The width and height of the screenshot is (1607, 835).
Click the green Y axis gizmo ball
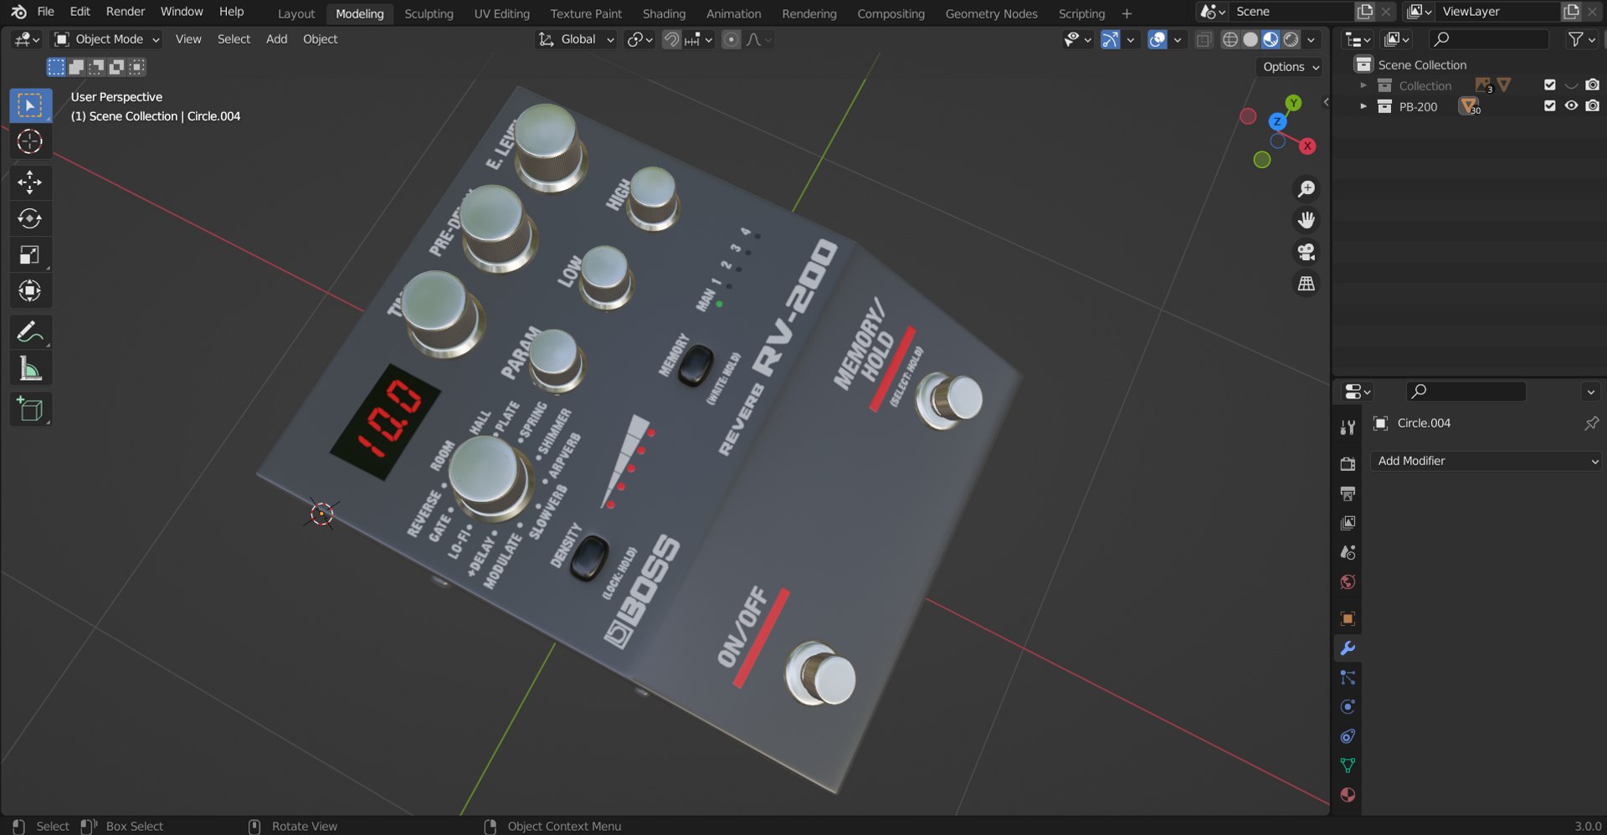coord(1293,103)
